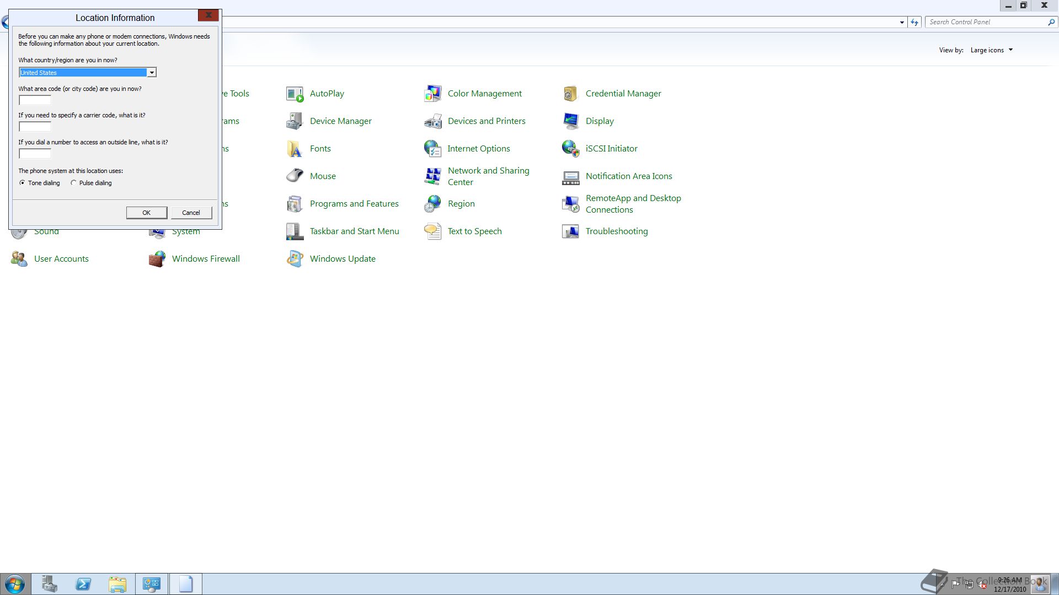Click the Action Center flag tray icon
Viewport: 1059px width, 595px height.
(955, 585)
